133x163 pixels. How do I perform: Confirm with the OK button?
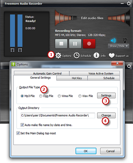86,151
